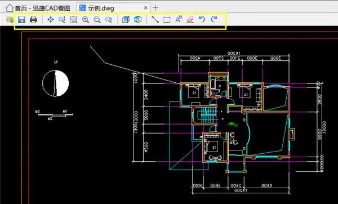
Task: Choose the zoom window selection tool
Action: click(x=74, y=20)
